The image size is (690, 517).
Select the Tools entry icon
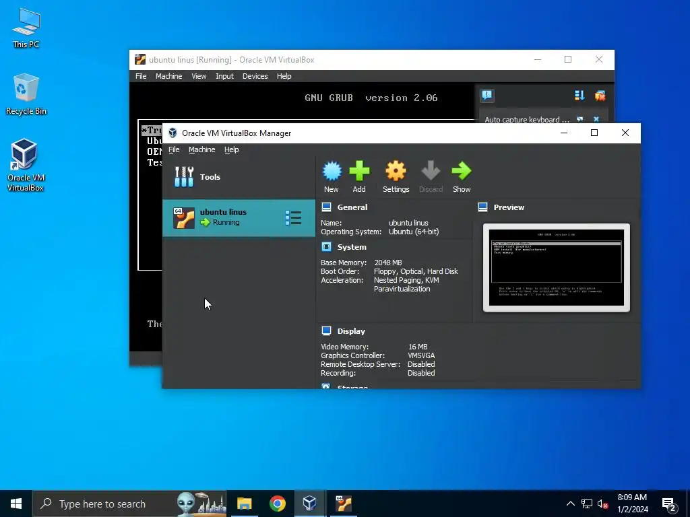click(184, 177)
